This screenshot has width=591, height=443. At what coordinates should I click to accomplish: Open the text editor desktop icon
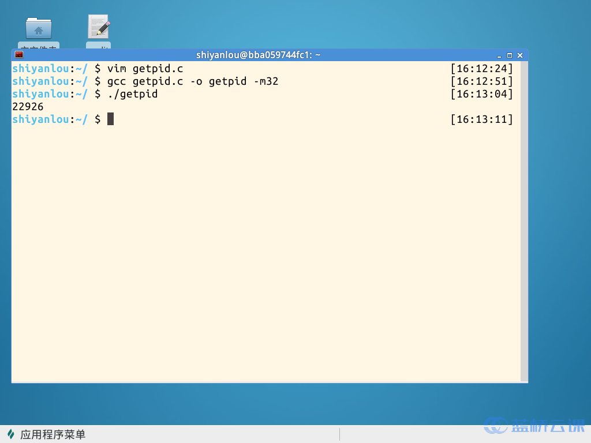[99, 27]
